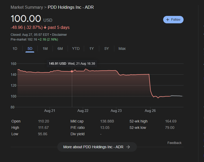Screen dimensions: 204x162
Task: Click the 160 y-axis label
Action: coord(14,64)
